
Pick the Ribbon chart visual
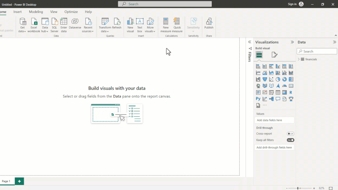(x=291, y=73)
